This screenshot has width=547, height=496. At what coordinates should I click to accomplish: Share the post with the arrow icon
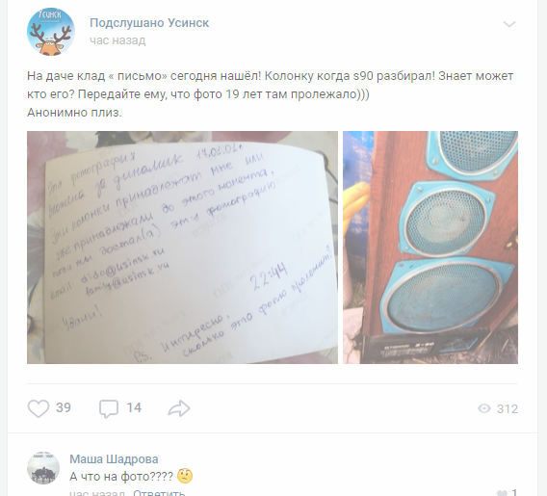click(179, 408)
